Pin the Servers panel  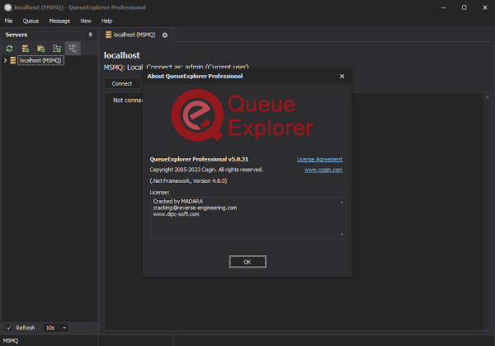pos(90,35)
